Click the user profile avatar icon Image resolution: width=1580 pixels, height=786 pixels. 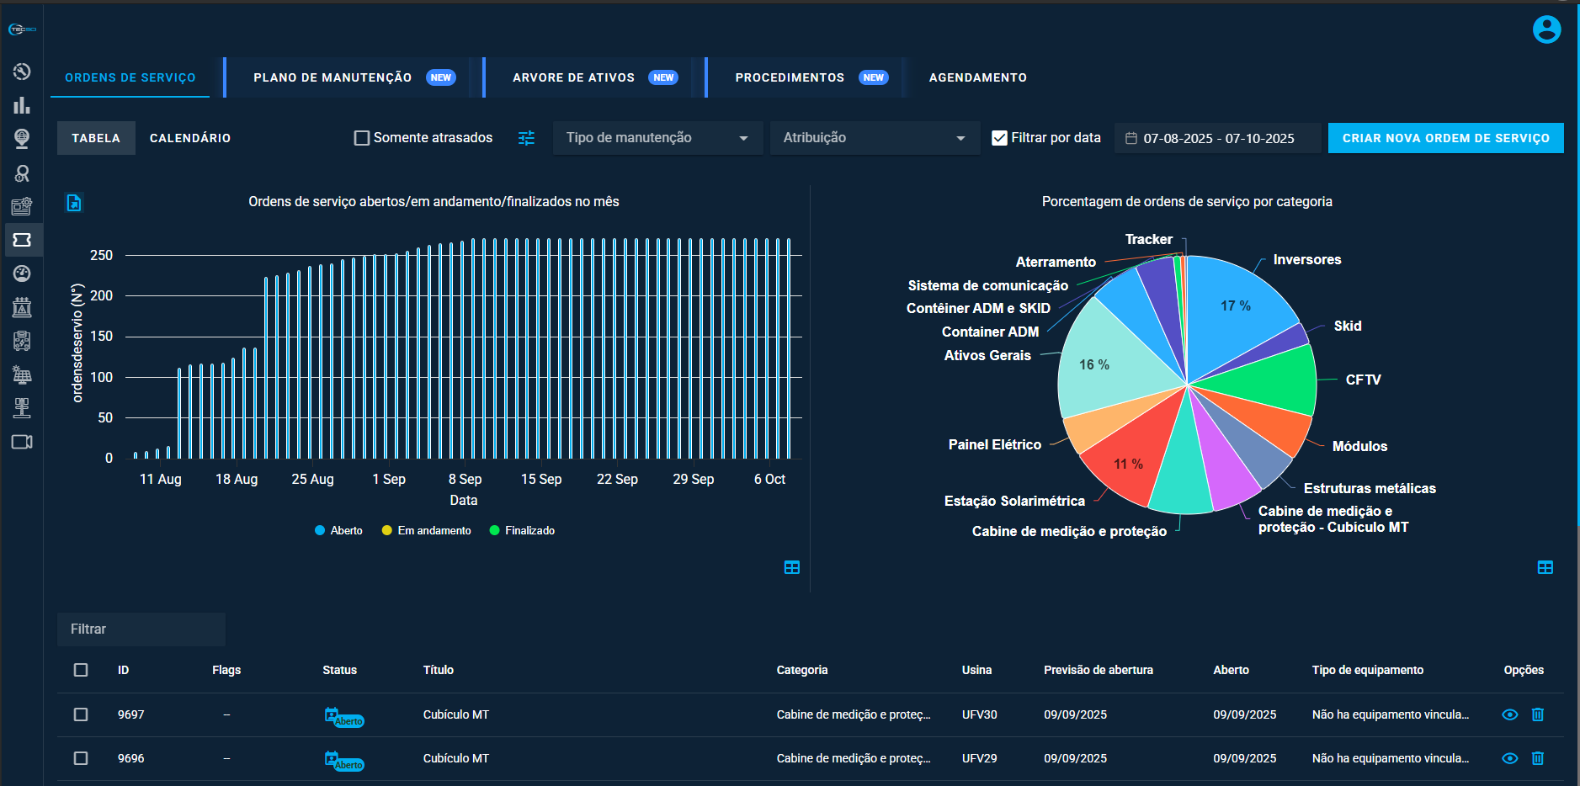point(1546,29)
